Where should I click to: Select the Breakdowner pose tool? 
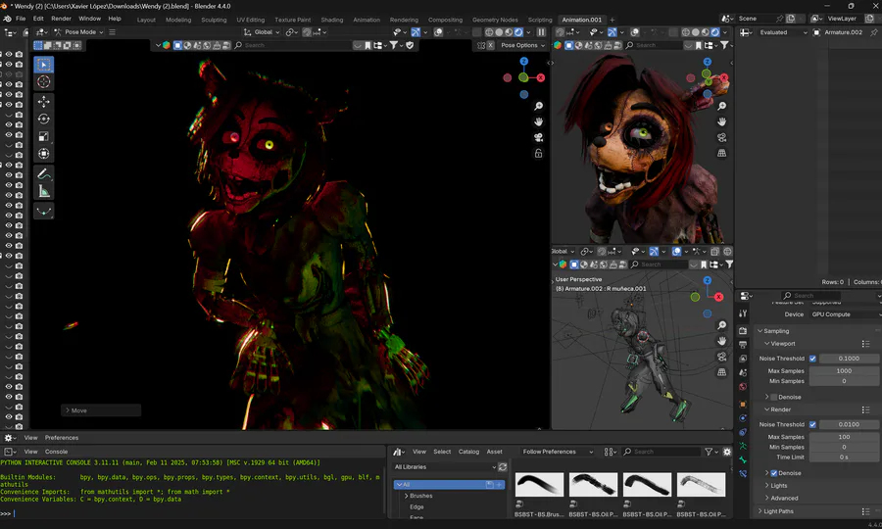click(x=44, y=212)
